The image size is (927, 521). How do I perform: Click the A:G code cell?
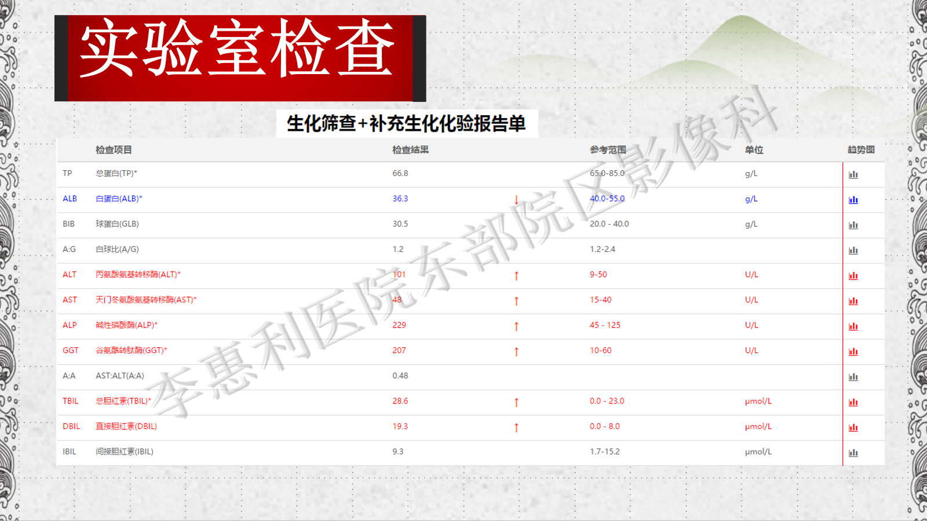pyautogui.click(x=69, y=249)
